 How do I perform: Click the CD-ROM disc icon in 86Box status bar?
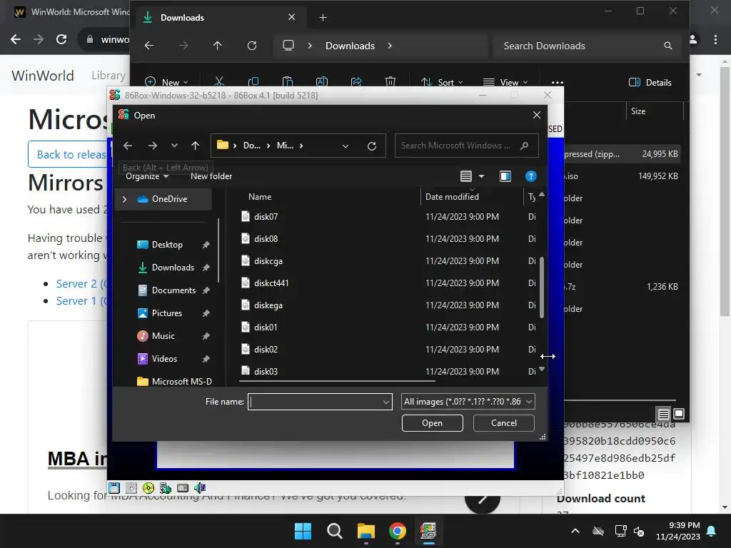coord(148,488)
